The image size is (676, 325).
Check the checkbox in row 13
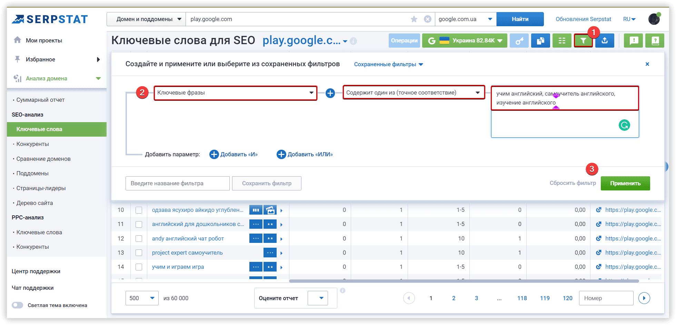(x=139, y=253)
